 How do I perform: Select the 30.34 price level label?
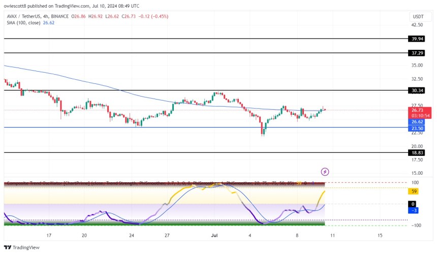pyautogui.click(x=416, y=90)
